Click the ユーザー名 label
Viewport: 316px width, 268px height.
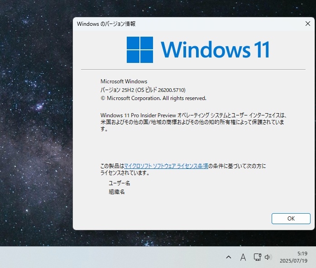click(x=120, y=183)
